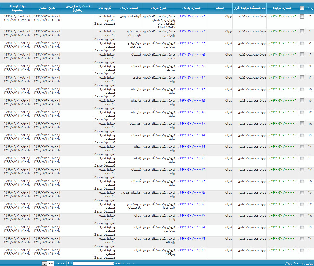Tick the checkbox for row 20
The image size is (314, 266).
302,147
